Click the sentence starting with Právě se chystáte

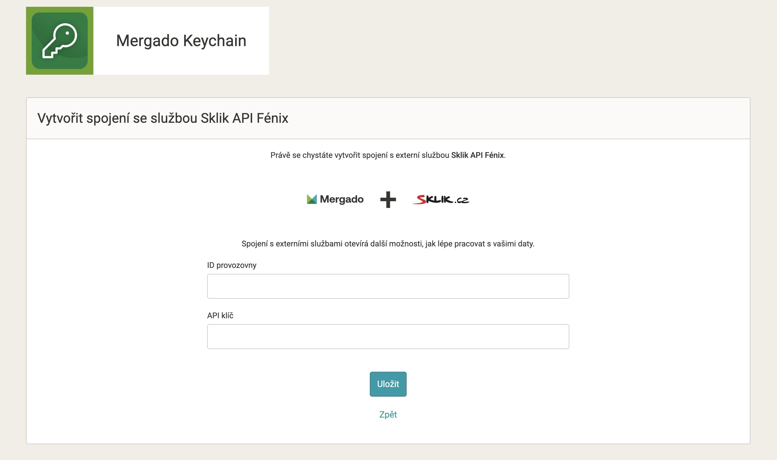tap(360, 155)
